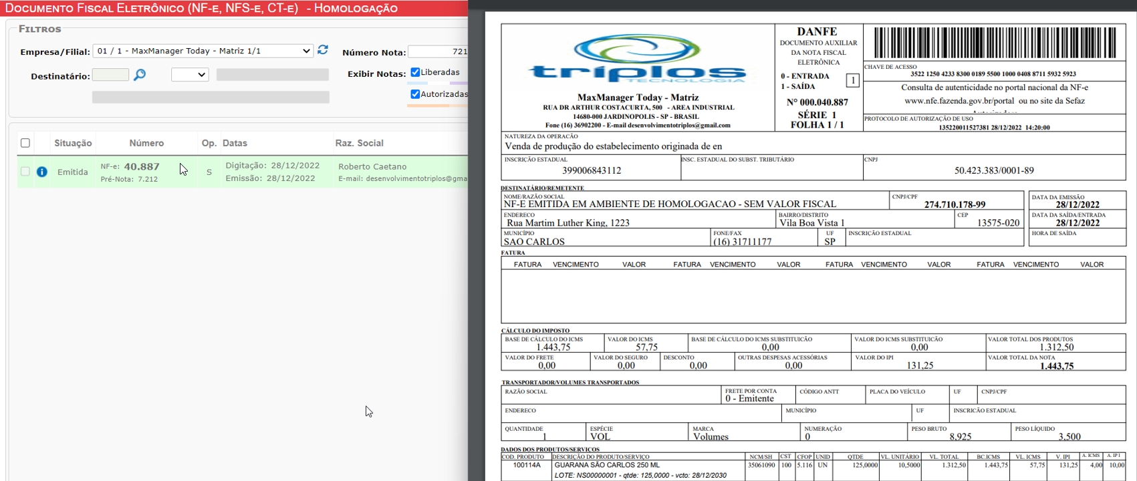Click the Op. column header
The width and height of the screenshot is (1137, 481).
[209, 143]
